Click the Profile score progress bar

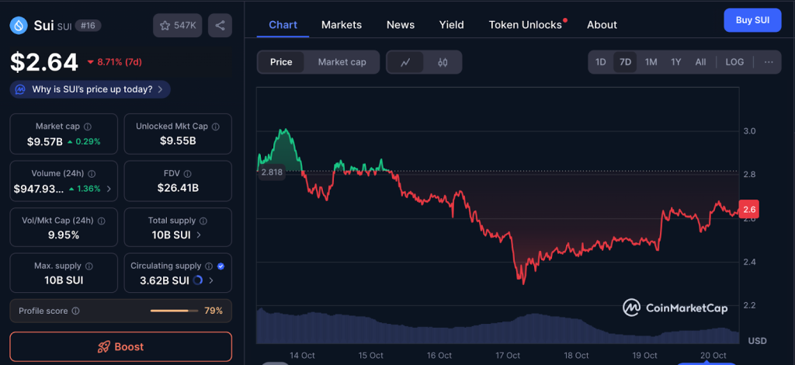coord(174,311)
